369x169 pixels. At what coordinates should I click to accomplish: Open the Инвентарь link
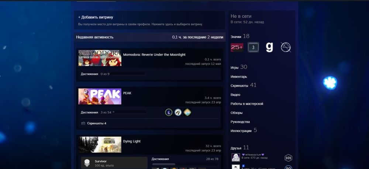click(x=239, y=77)
